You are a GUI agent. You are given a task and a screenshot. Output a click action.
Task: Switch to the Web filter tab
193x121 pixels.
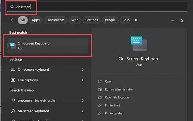[x=75, y=20]
